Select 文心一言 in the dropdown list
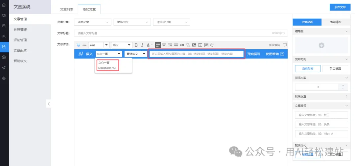The width and height of the screenshot is (355, 166). (104, 63)
